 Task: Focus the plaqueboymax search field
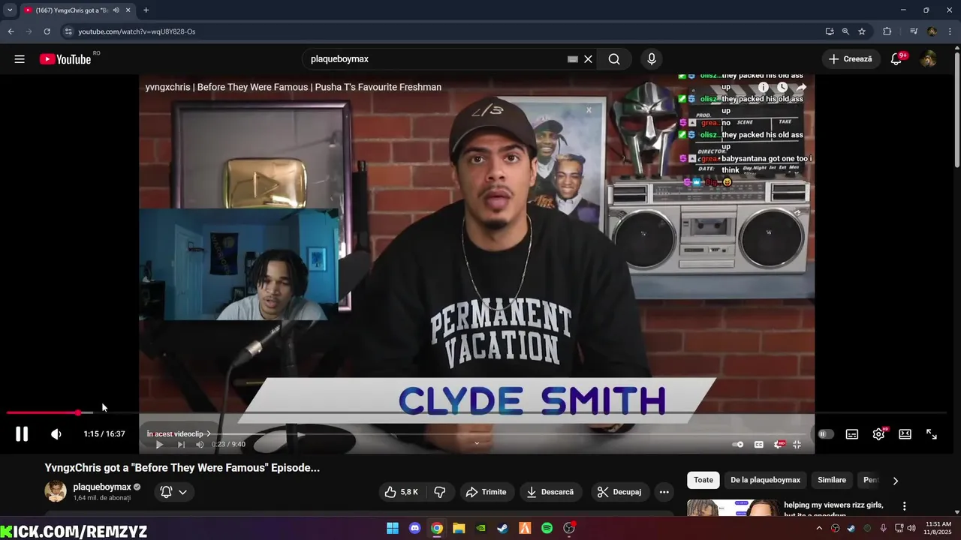(435, 59)
